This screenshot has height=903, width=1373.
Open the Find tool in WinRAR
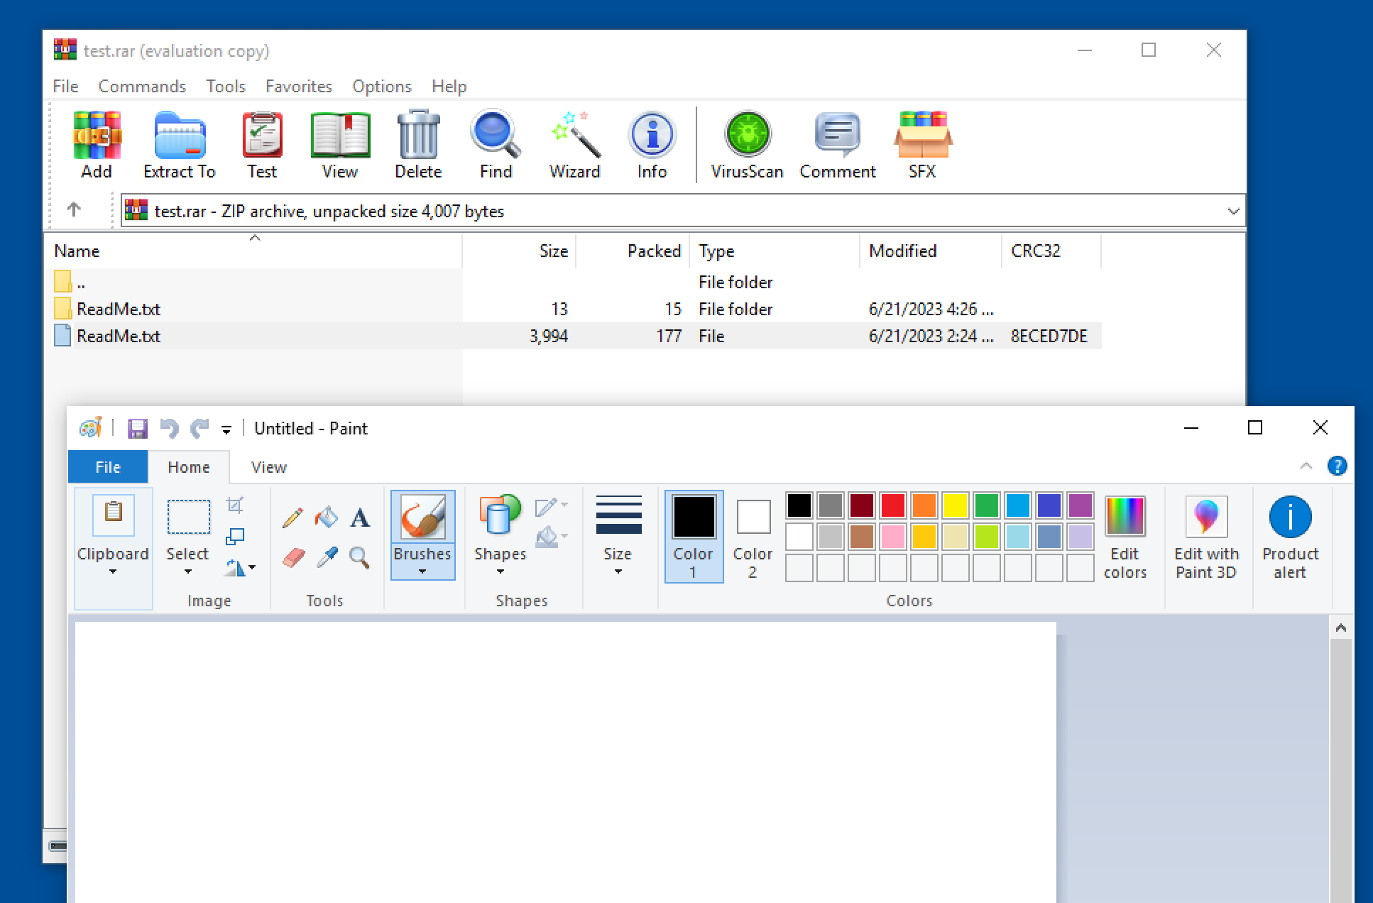point(496,145)
